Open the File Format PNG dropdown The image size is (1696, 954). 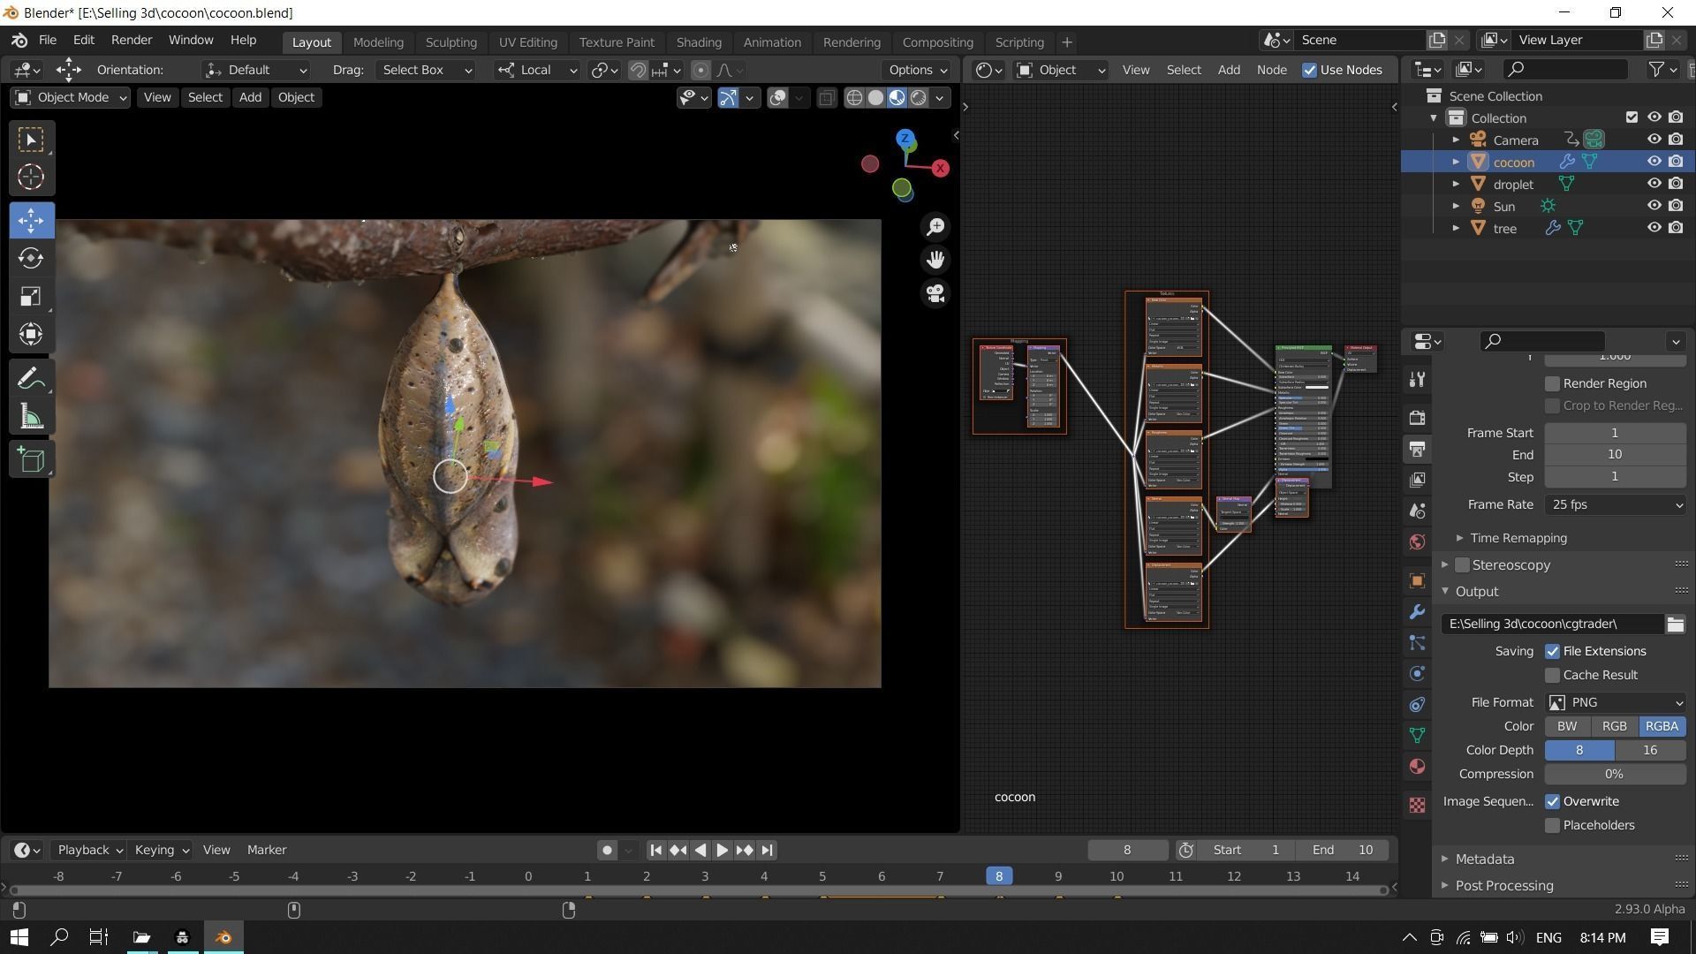(x=1615, y=702)
